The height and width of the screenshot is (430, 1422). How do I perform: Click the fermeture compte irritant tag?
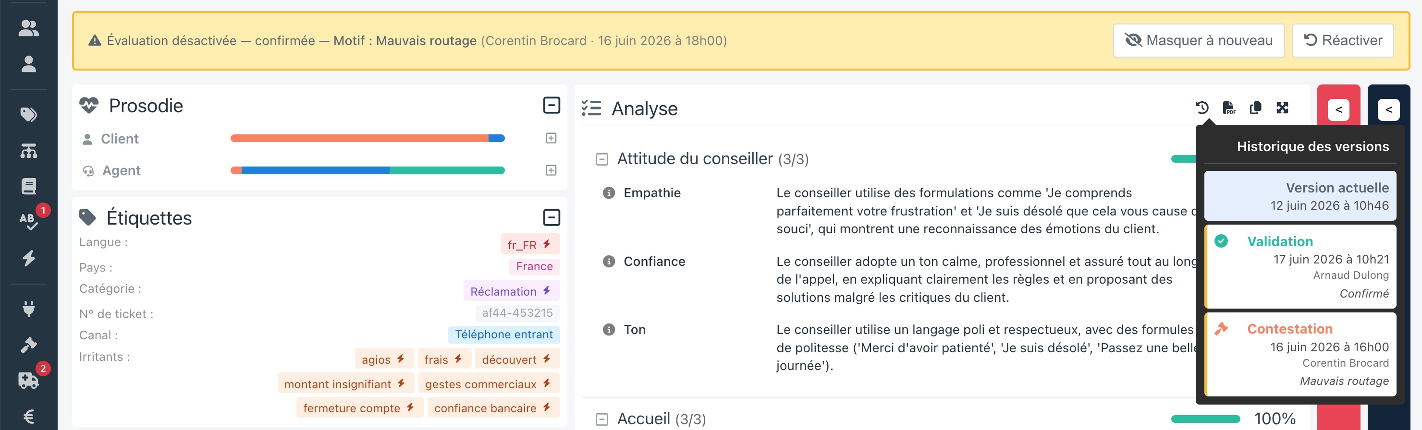point(359,408)
